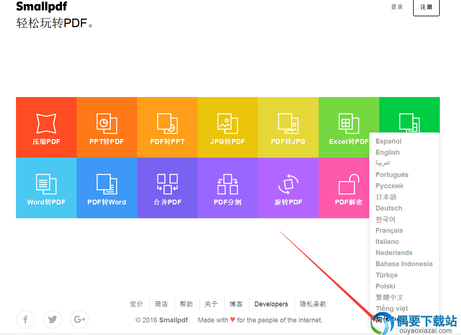Open the JPG转PDF converter tile
461x335 pixels.
[228, 127]
